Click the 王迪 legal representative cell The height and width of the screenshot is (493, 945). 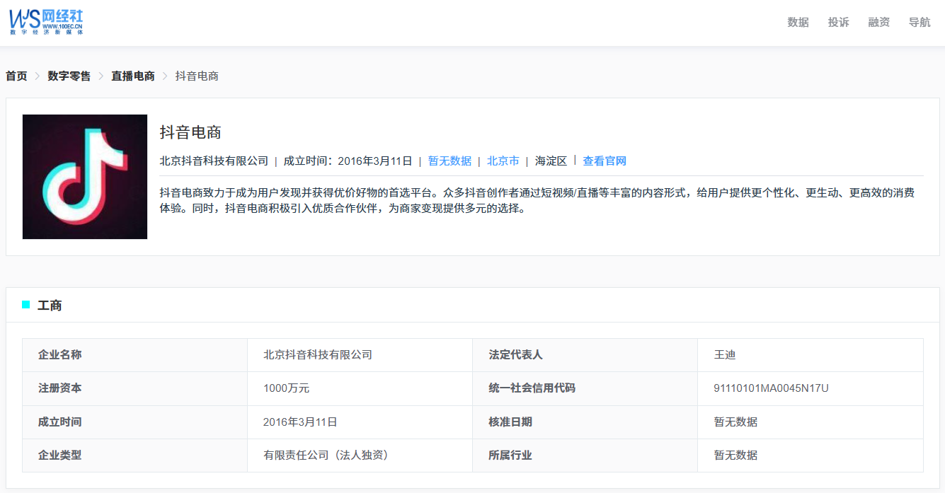[x=726, y=354]
